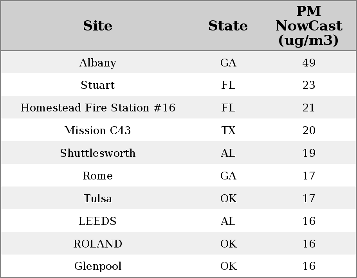Viewport: 357px width, 278px height.
Task: Select the Albany site cell
Action: (x=98, y=63)
